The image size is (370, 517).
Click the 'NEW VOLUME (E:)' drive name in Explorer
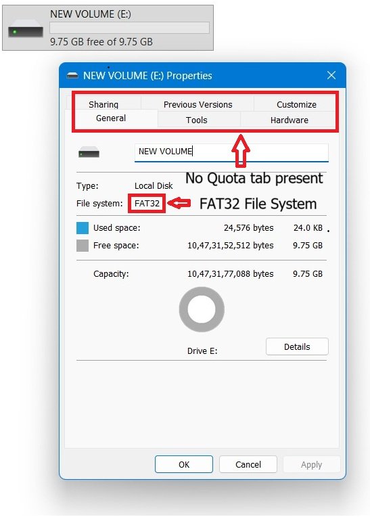(x=91, y=14)
